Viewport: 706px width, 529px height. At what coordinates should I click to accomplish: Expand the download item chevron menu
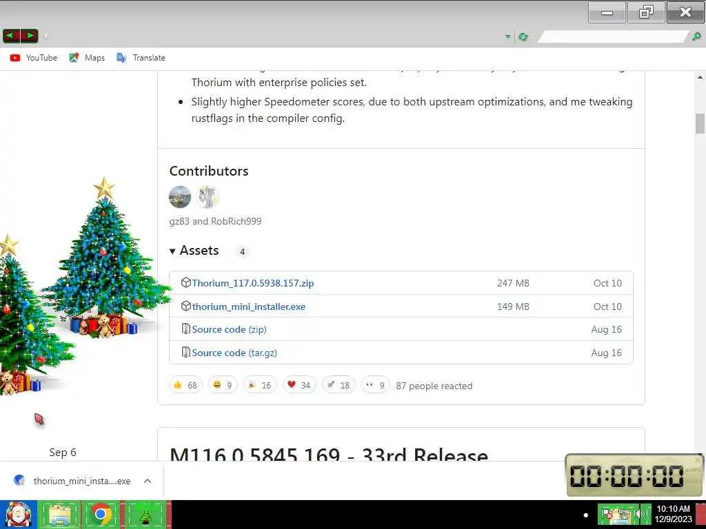click(x=148, y=481)
